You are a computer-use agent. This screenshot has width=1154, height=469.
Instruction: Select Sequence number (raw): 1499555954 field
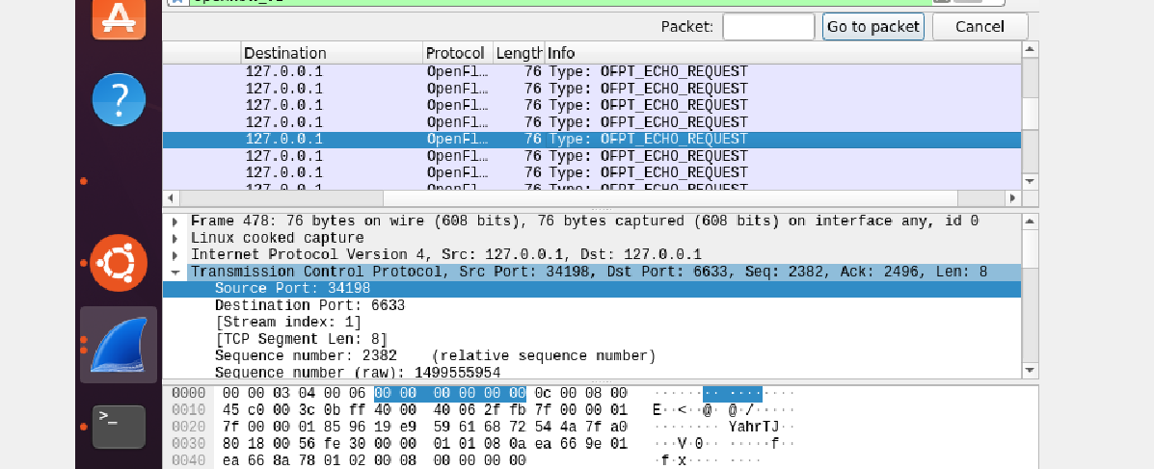point(358,372)
